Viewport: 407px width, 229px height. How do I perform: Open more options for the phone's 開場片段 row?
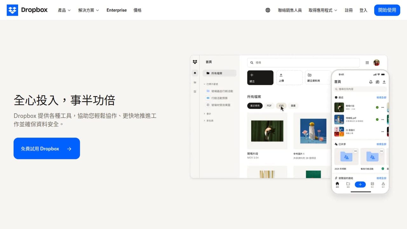(383, 108)
